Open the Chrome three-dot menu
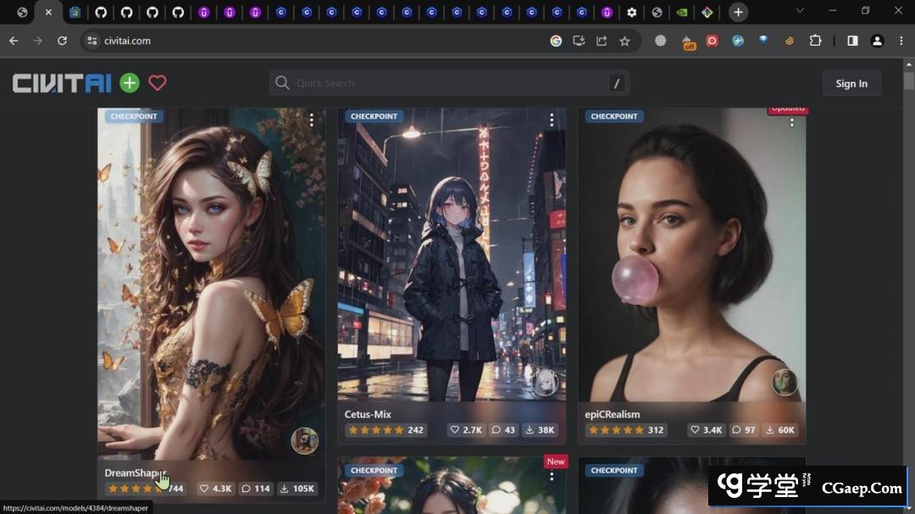Viewport: 915px width, 514px height. pos(901,41)
